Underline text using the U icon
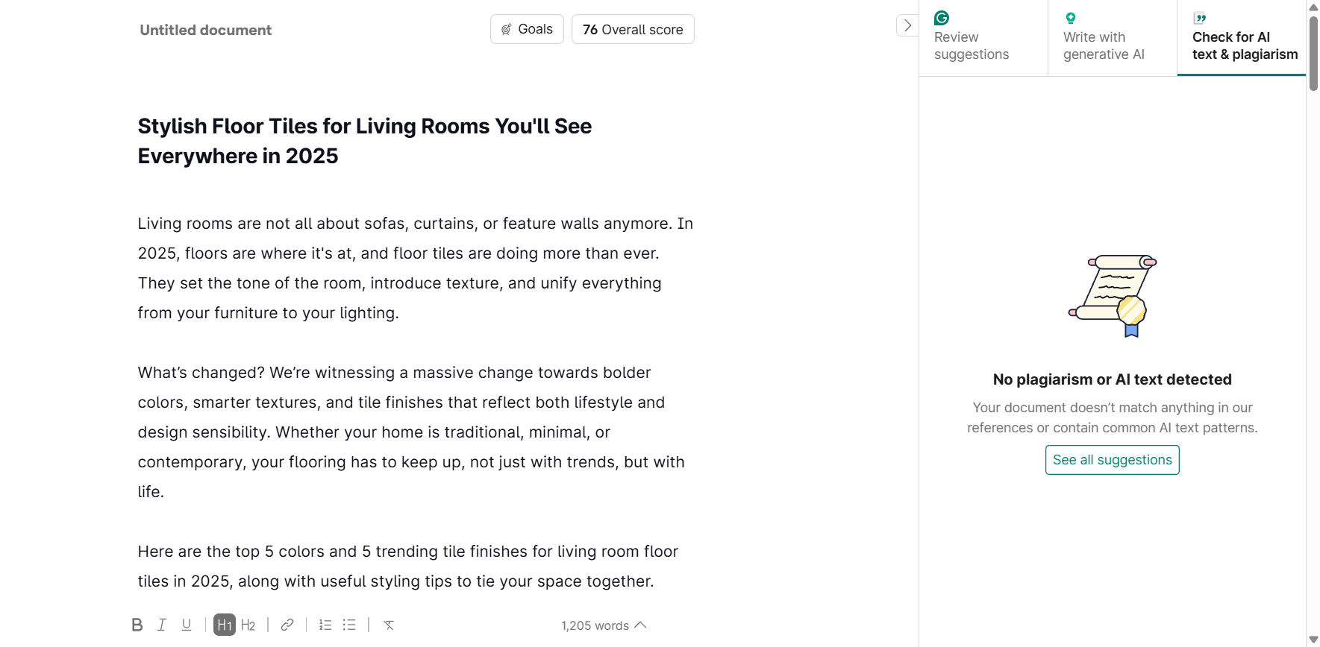 click(187, 625)
